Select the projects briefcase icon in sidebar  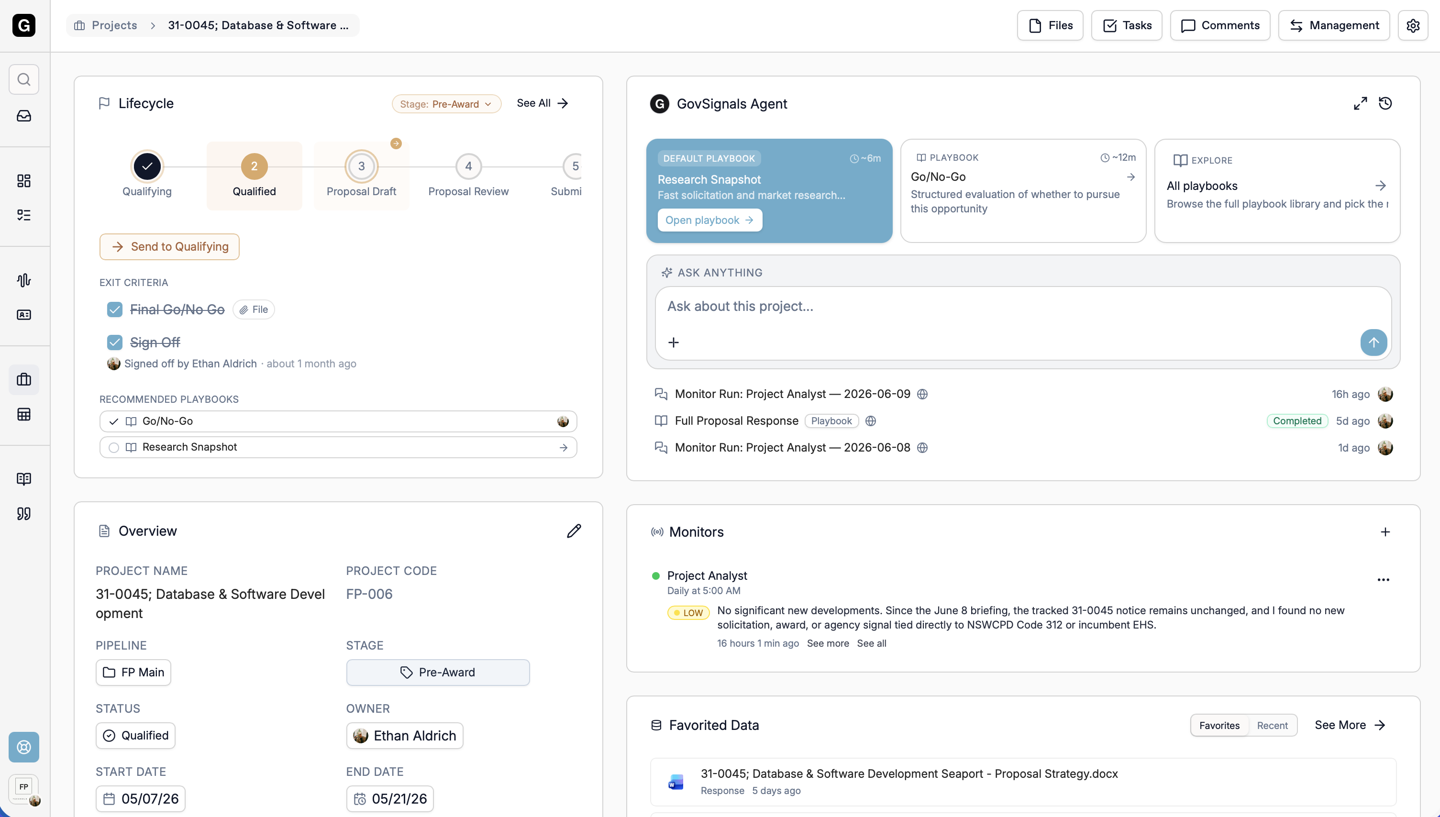coord(23,379)
